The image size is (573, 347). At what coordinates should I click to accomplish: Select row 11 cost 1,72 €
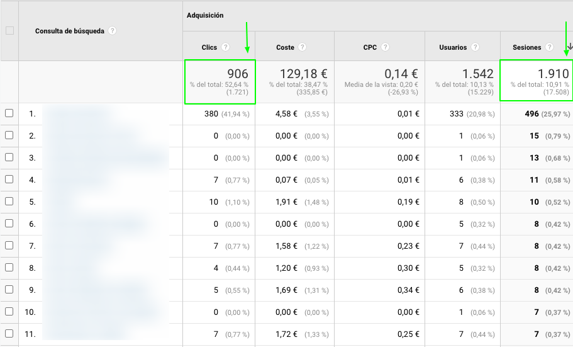[x=286, y=334]
